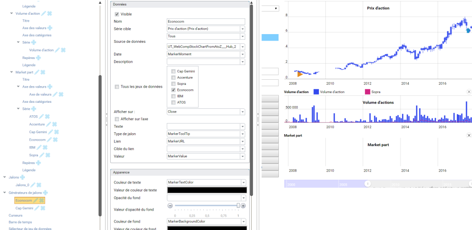Edit the Sopra series pencil icon

41,155
